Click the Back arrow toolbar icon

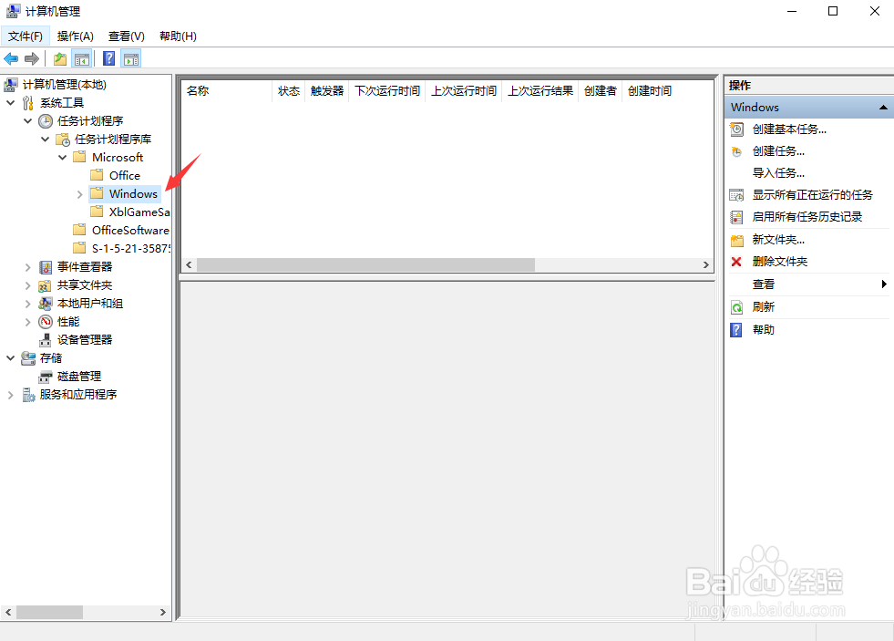click(x=11, y=58)
